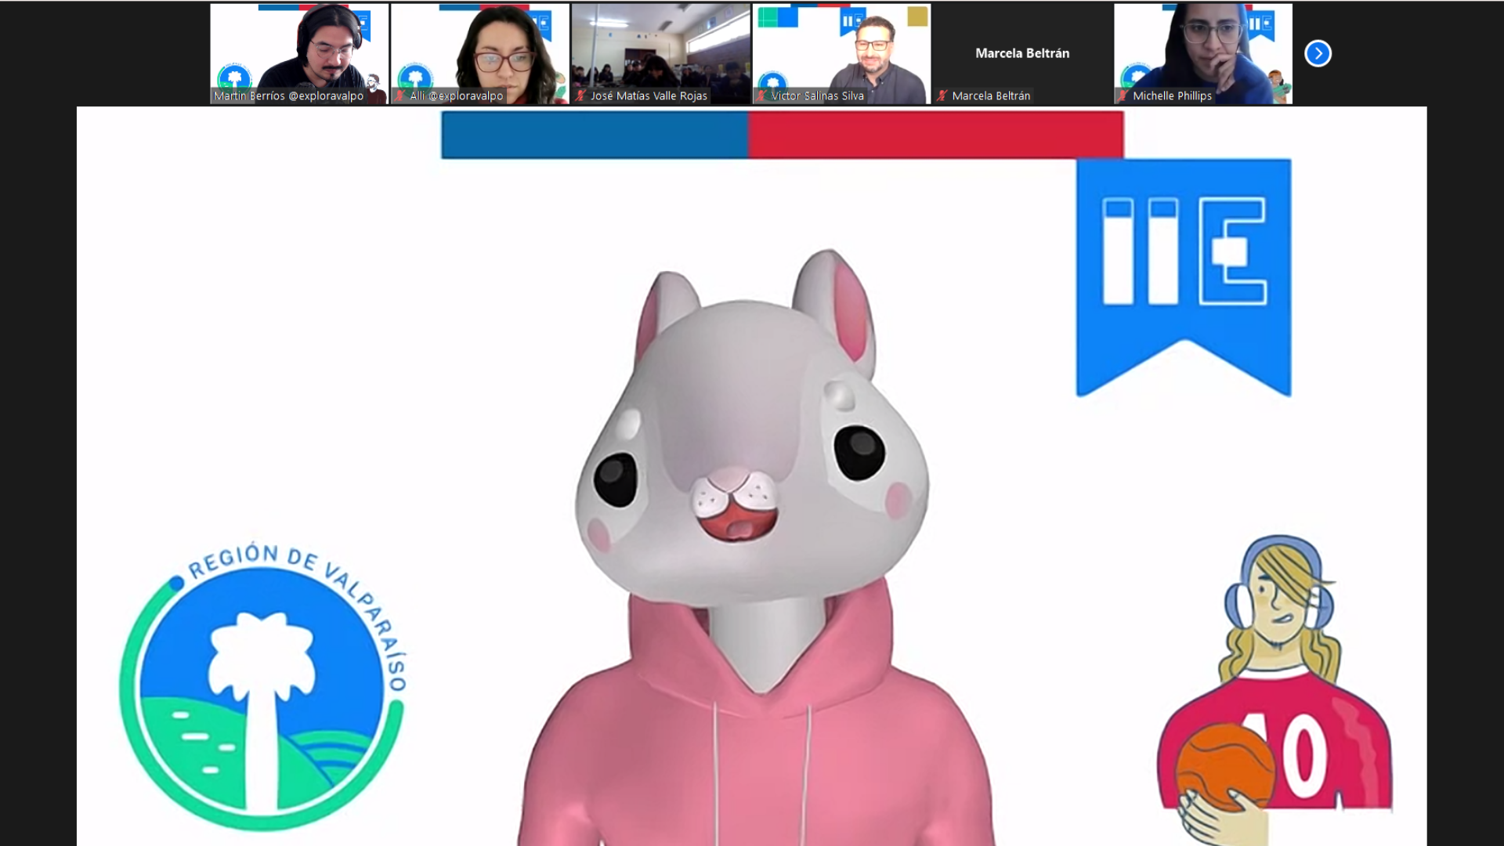1504x846 pixels.
Task: Select Marcela Beltrán participant tile
Action: pos(1022,53)
